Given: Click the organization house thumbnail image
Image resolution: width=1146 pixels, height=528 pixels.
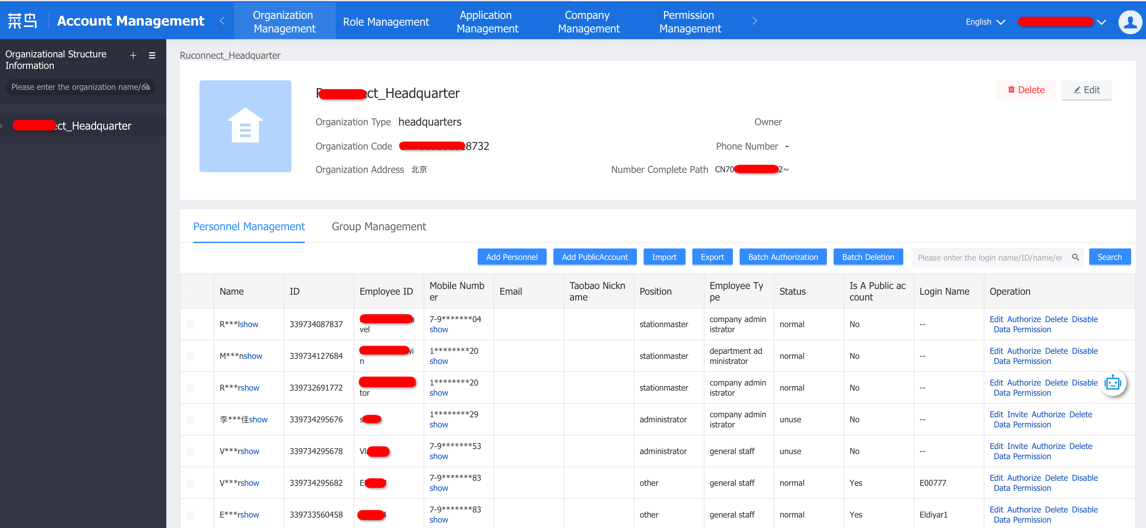Looking at the screenshot, I should click(x=245, y=126).
